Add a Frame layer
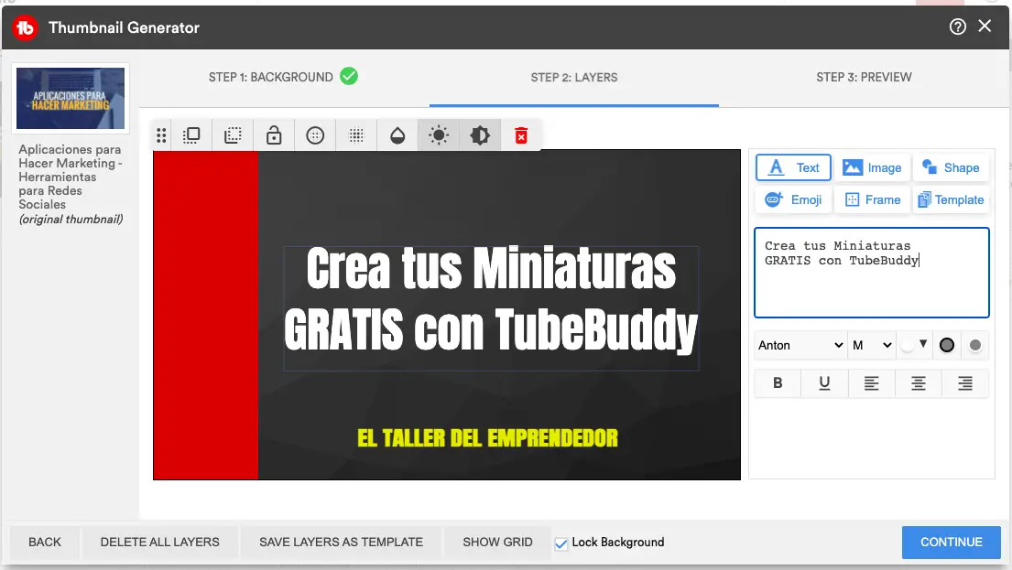The height and width of the screenshot is (570, 1012). click(873, 199)
